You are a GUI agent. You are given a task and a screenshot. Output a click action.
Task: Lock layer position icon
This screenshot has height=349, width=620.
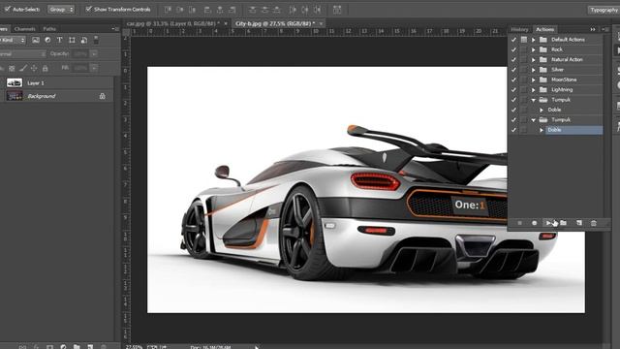tap(34, 69)
